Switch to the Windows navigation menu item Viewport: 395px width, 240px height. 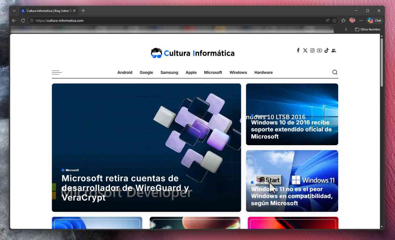tap(238, 72)
